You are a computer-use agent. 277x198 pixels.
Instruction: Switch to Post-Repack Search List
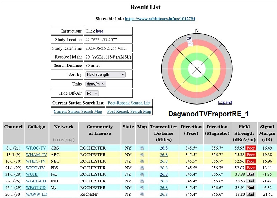129,103
